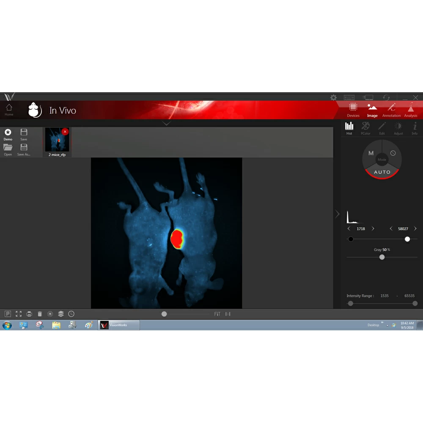This screenshot has height=423, width=423.
Task: Open the PColor pseudocolor panel
Action: point(365,129)
